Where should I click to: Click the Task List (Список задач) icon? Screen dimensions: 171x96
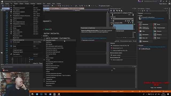tap(11, 30)
